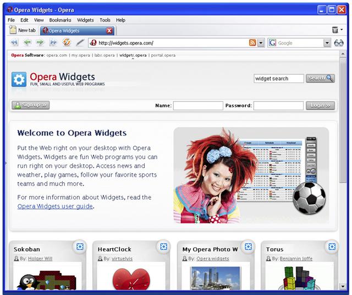Image resolution: width=352 pixels, height=295 pixels.
Task: Open the closed tabs trash can icon
Action: (335, 30)
